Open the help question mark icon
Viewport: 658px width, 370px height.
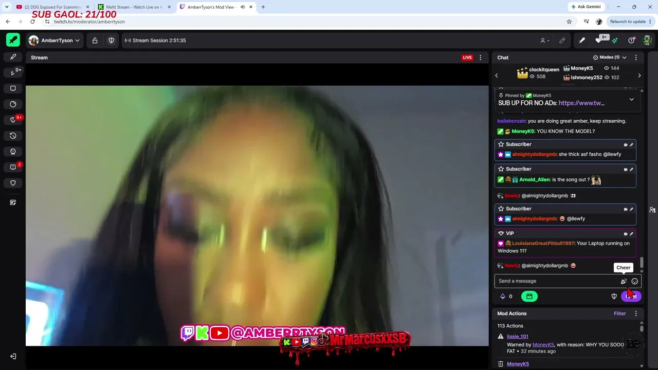click(631, 41)
